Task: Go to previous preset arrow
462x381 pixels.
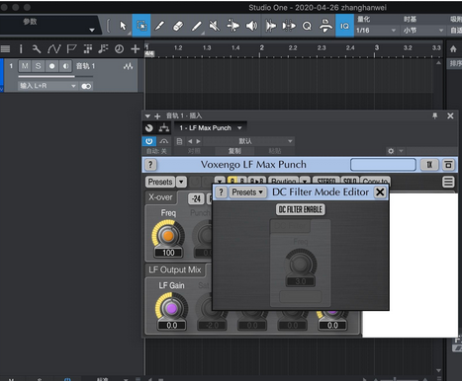Action: (190, 141)
